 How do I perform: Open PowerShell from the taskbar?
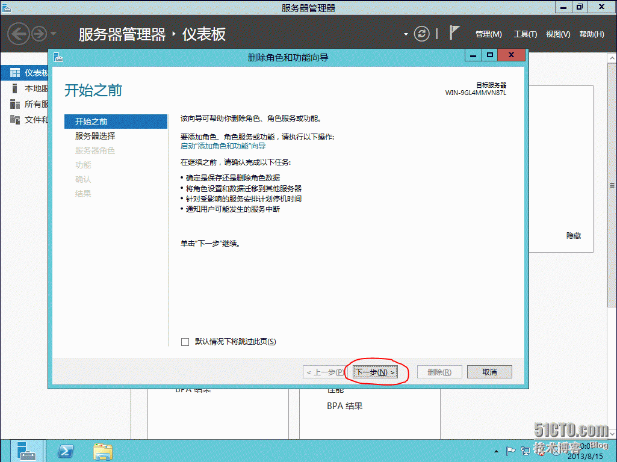click(x=66, y=451)
